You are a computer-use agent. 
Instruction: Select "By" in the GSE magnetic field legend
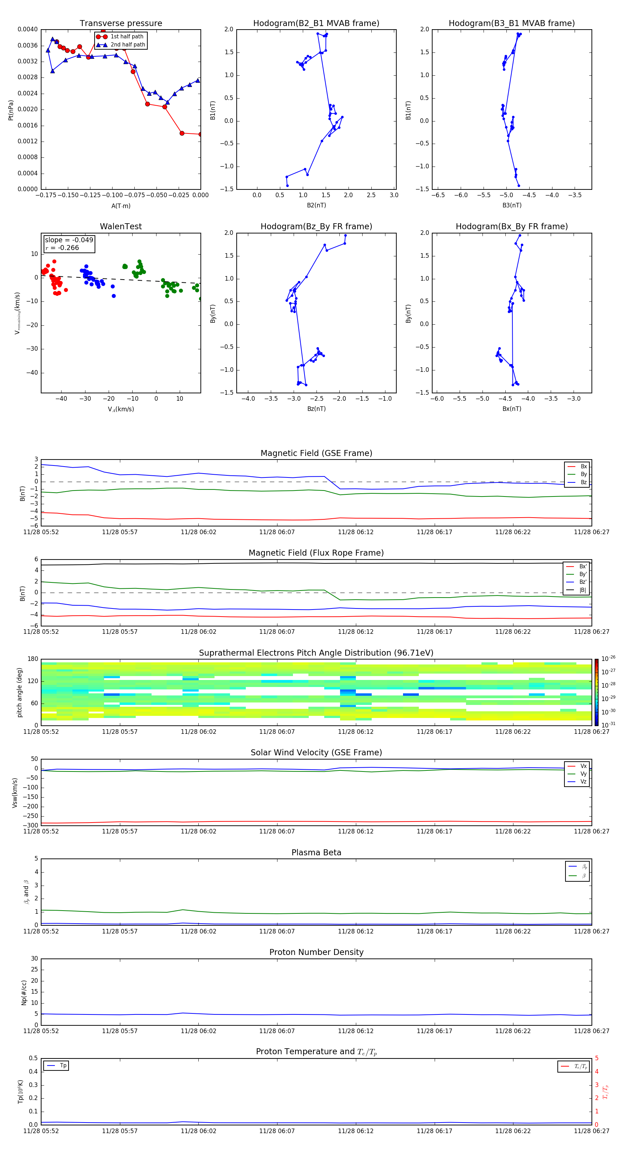(577, 475)
